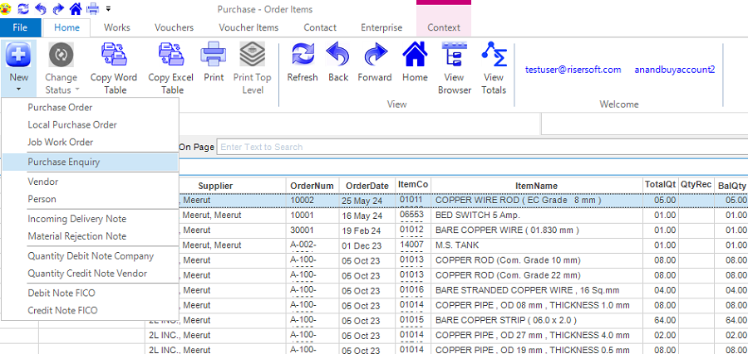Click the Forward navigation icon
748x354 pixels.
click(375, 56)
